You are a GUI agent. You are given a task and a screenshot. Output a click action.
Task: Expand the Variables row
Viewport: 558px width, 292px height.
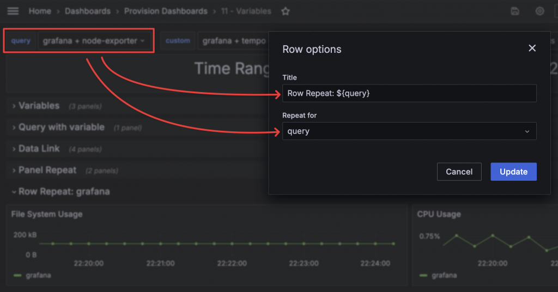tap(39, 106)
